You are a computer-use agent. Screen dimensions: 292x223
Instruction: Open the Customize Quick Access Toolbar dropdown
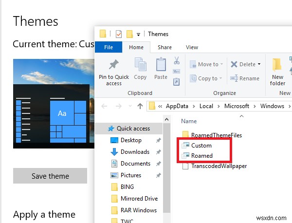[138, 35]
